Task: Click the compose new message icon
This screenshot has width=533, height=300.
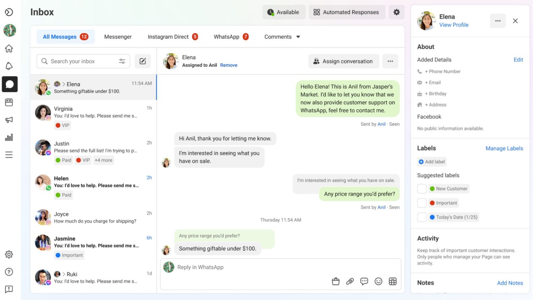Action: pyautogui.click(x=143, y=61)
